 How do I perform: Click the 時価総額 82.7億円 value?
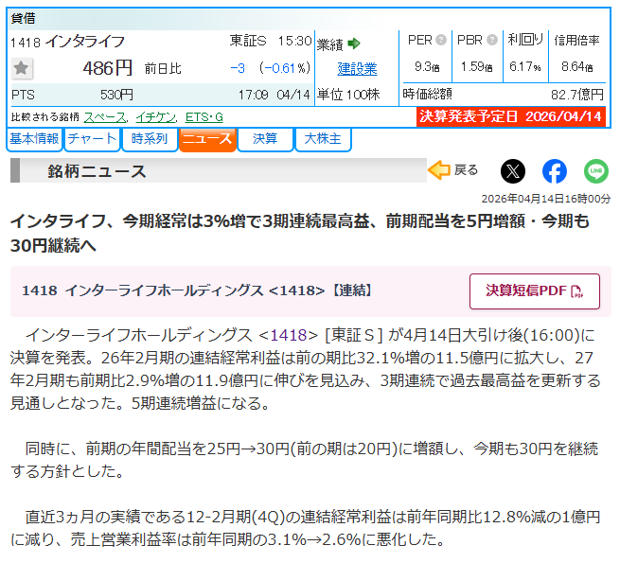point(577,95)
